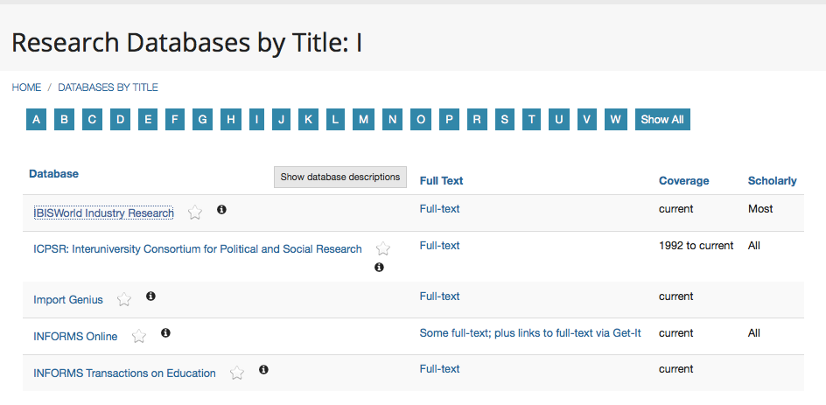Select "current" coverage in Import Genius row
Viewport: 826px width, 405px height.
(675, 296)
